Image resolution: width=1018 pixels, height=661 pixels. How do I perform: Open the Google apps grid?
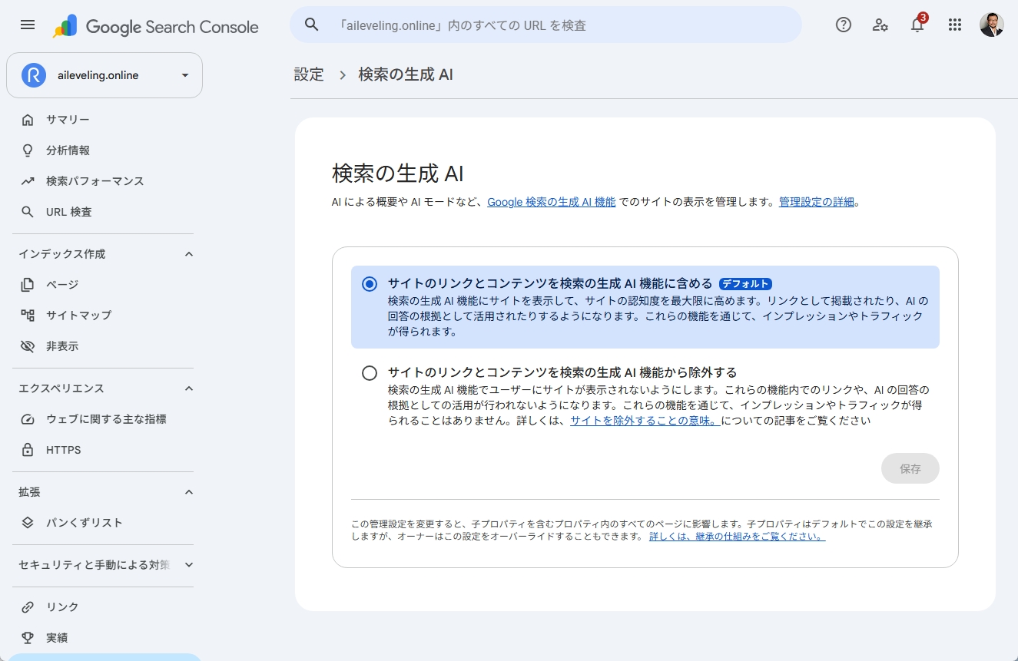click(x=955, y=25)
